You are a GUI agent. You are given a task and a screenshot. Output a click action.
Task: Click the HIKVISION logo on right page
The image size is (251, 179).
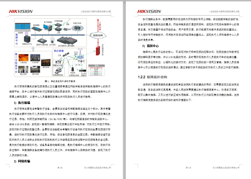(149, 11)
